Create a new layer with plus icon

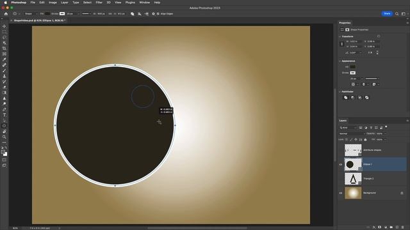[397, 227]
